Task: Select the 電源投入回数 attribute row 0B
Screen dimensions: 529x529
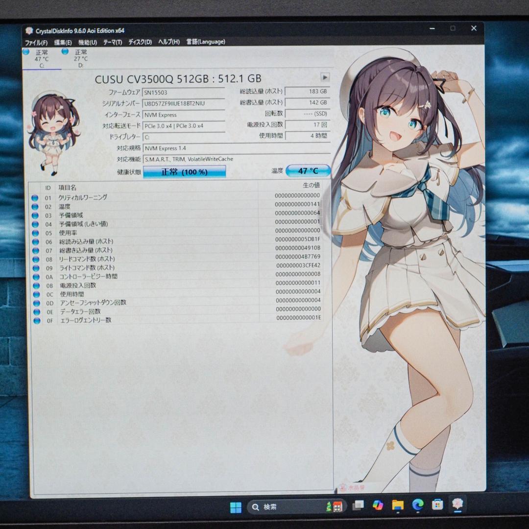Action: click(x=175, y=285)
